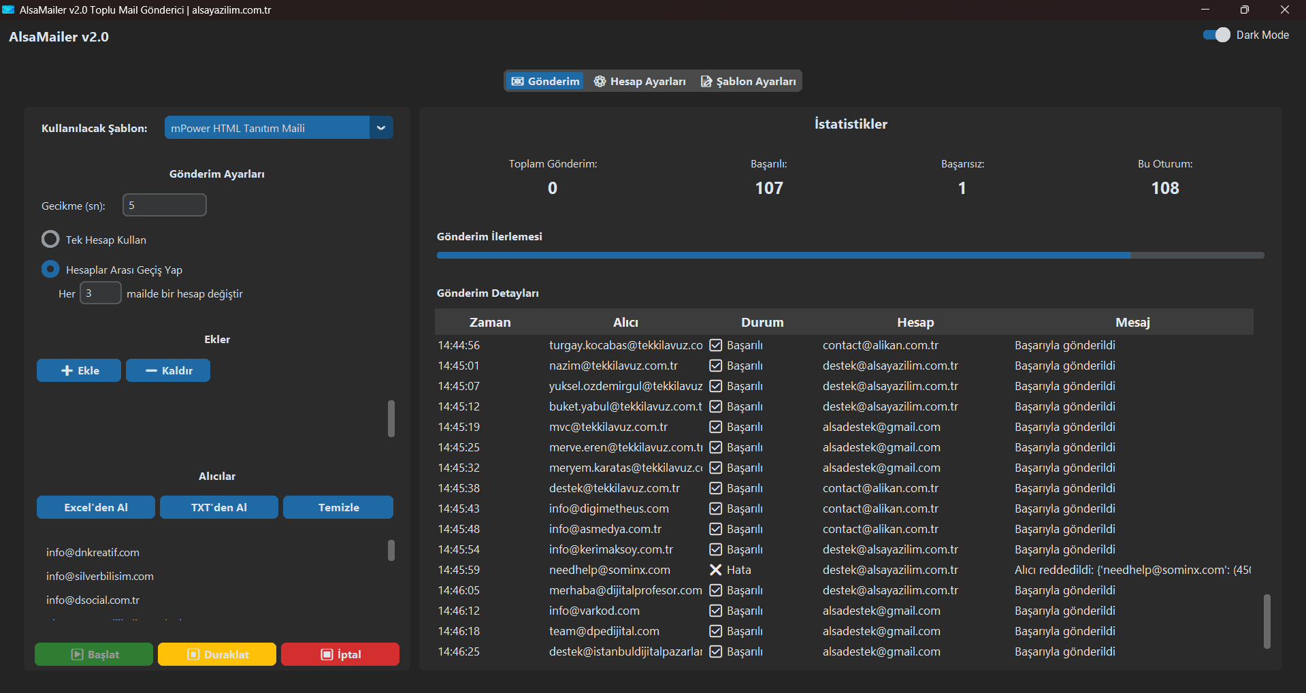Select Hesaplar Arası Geçiş Yap radio option
The width and height of the screenshot is (1306, 693).
point(50,270)
